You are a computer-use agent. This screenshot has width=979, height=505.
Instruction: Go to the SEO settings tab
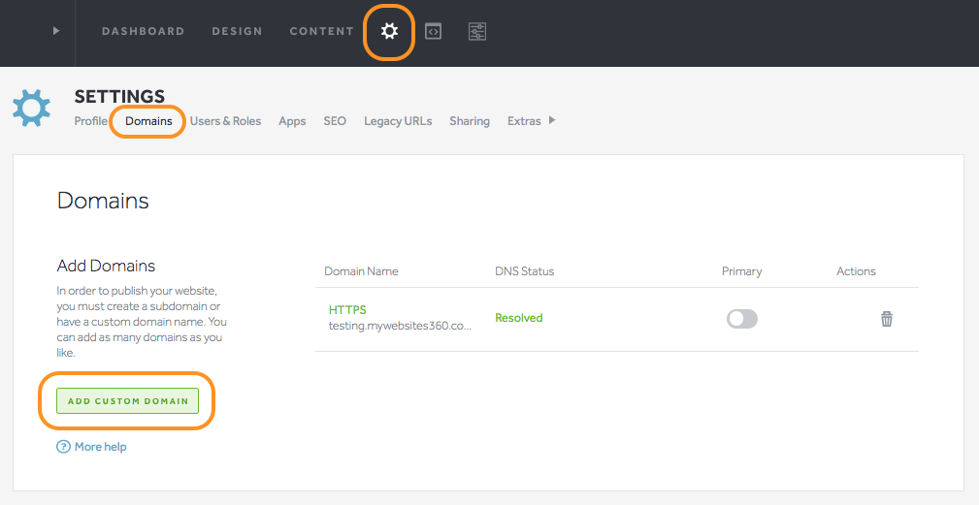click(x=335, y=121)
